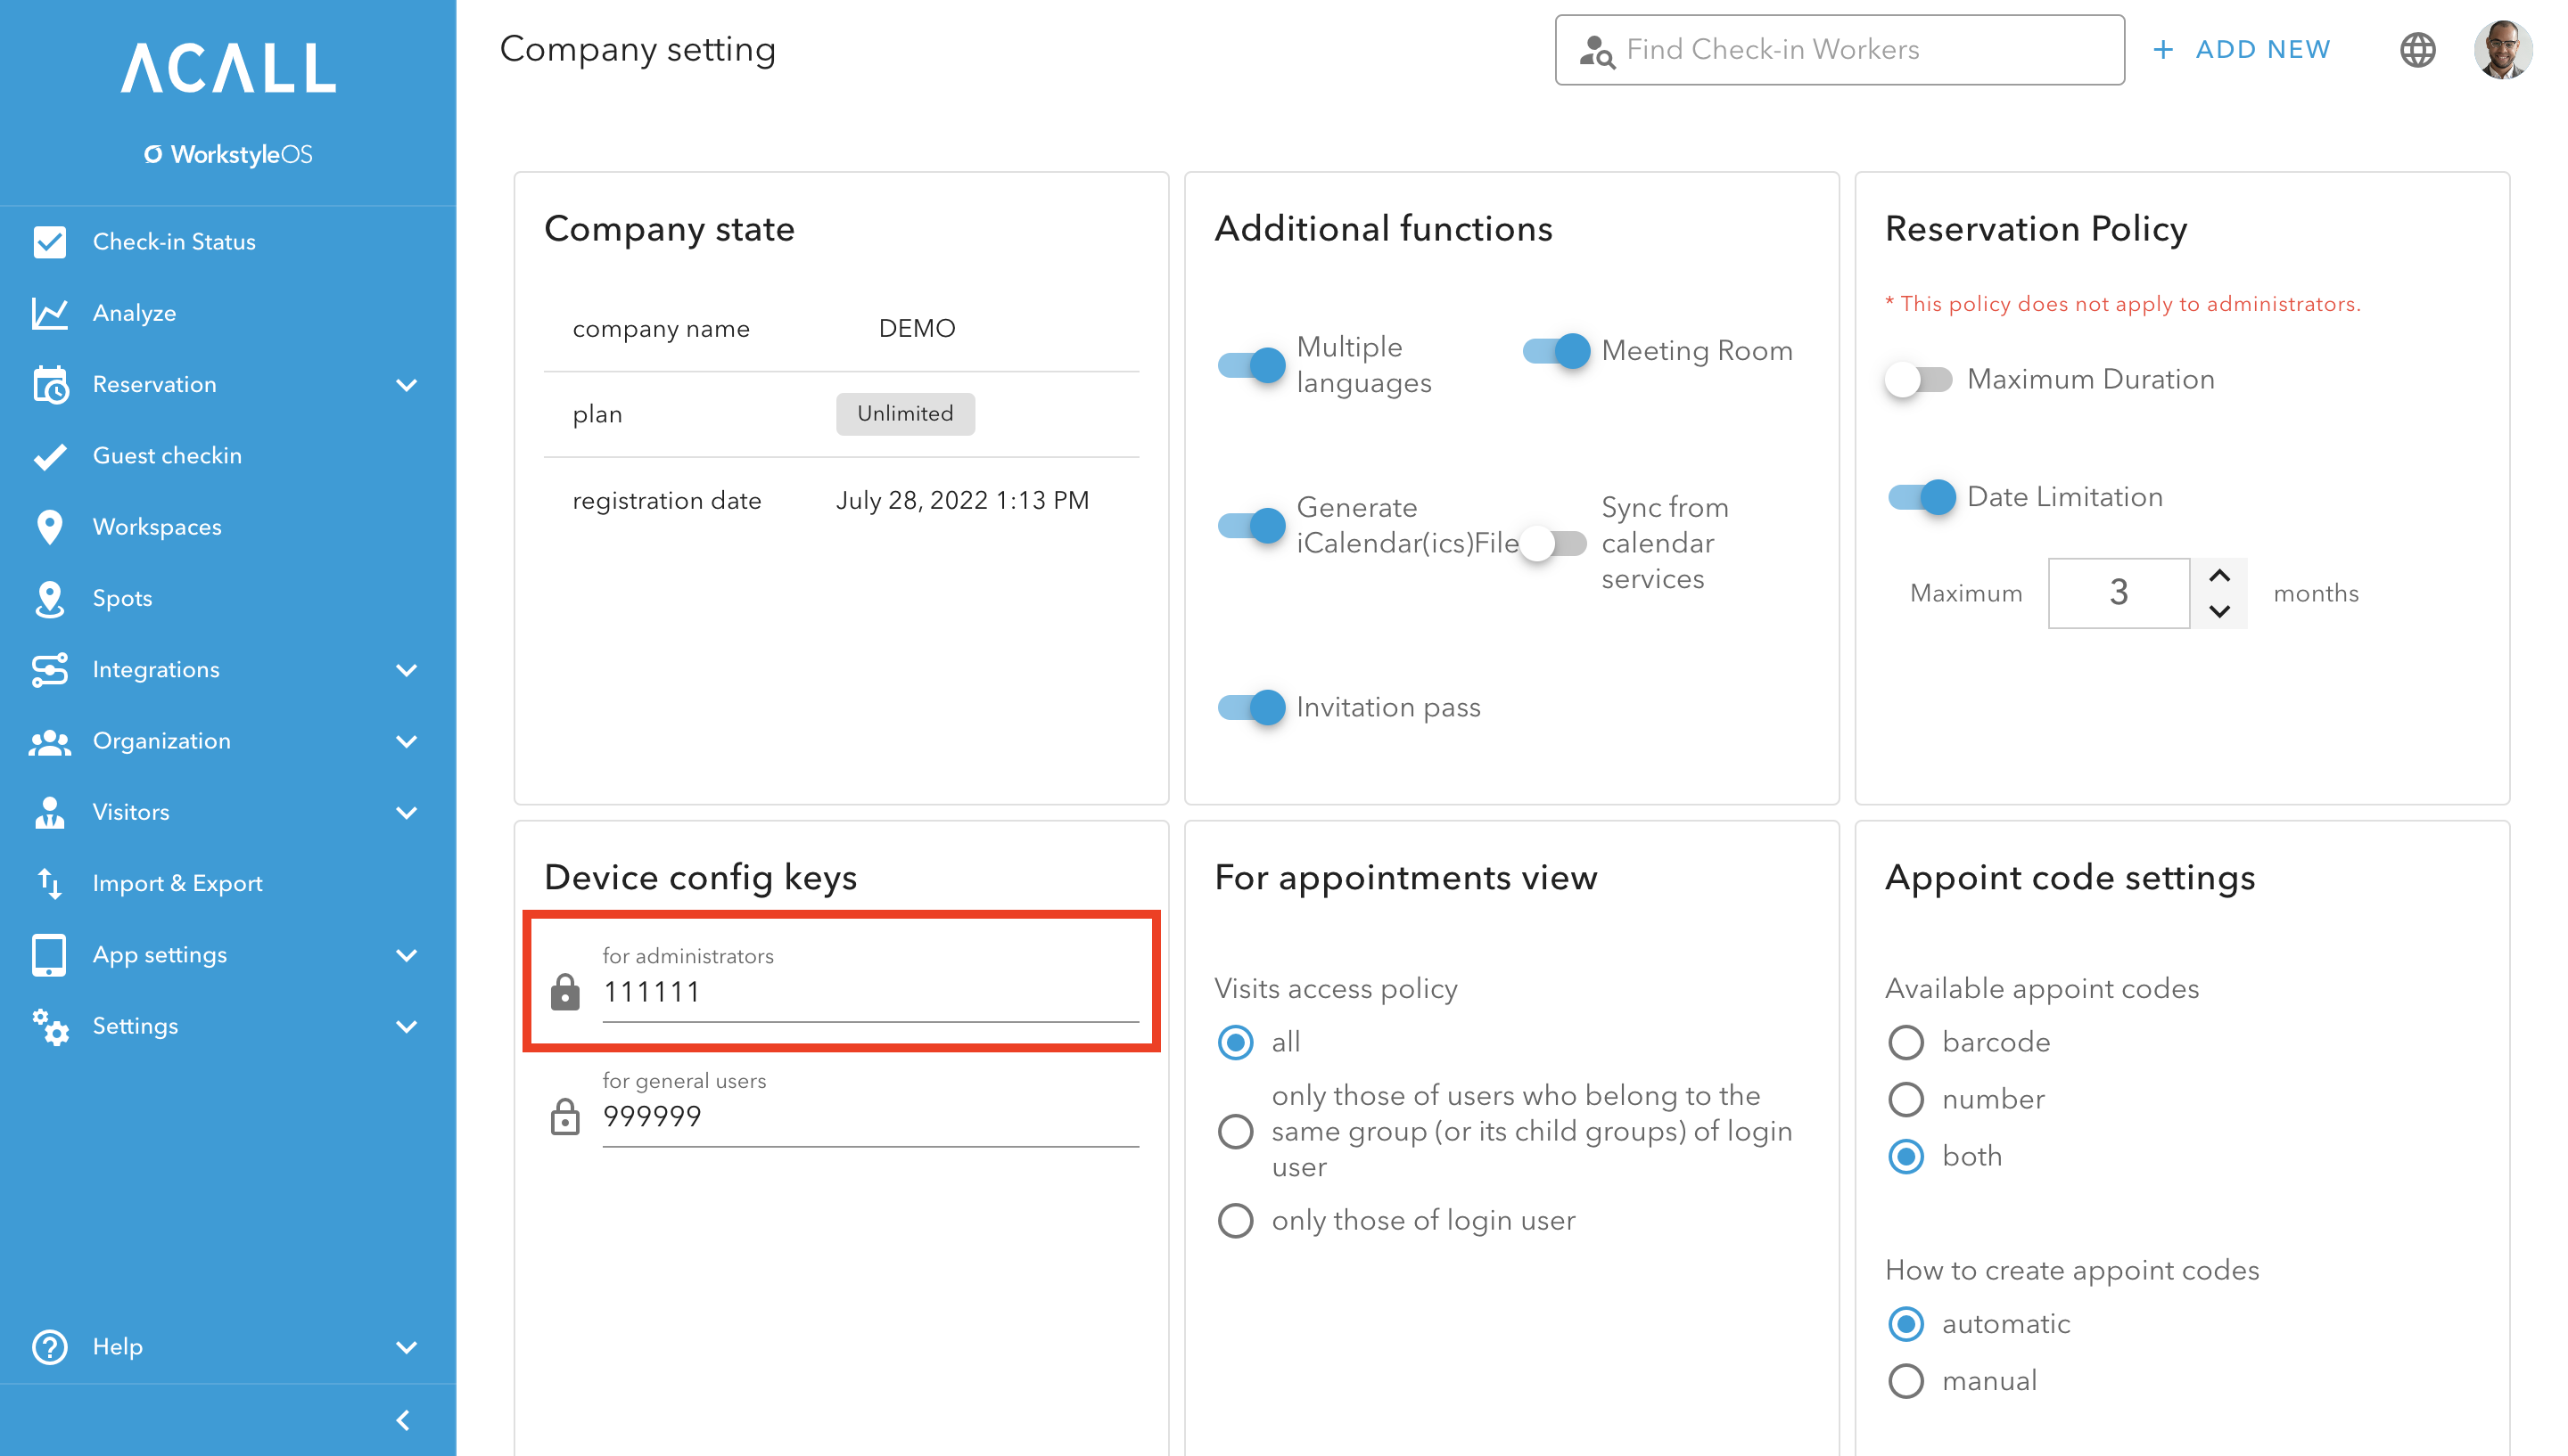
Task: Open the Spots section
Action: 122,597
